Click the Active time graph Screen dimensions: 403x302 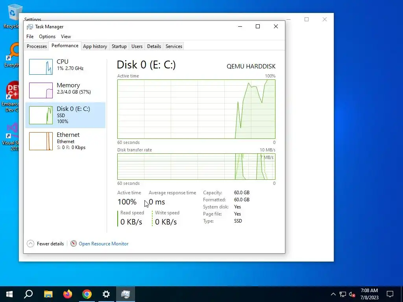(196, 109)
